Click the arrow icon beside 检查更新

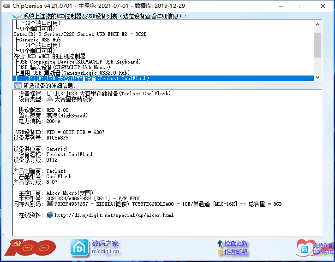[220, 244]
